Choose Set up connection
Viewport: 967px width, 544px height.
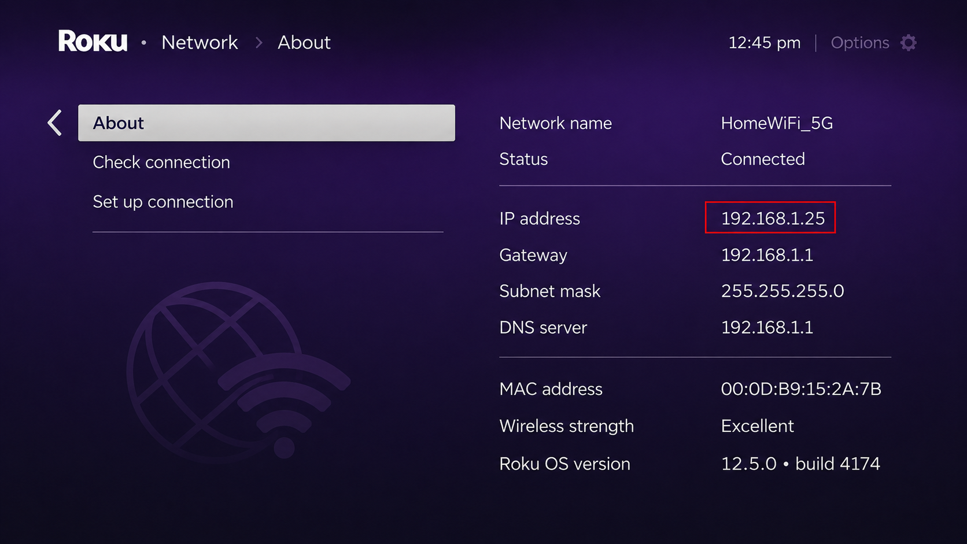(x=163, y=202)
